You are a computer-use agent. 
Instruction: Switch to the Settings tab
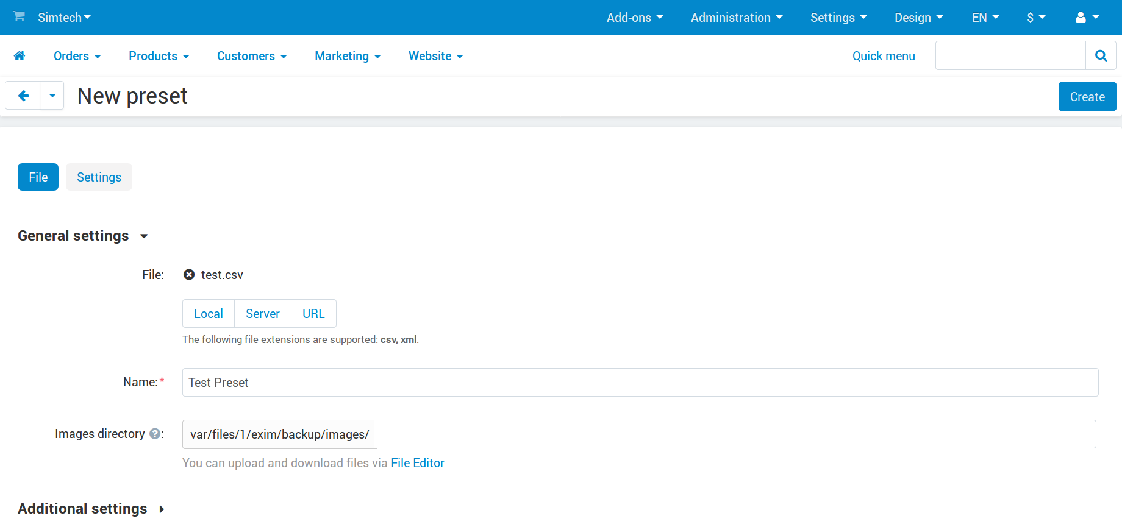[x=99, y=177]
